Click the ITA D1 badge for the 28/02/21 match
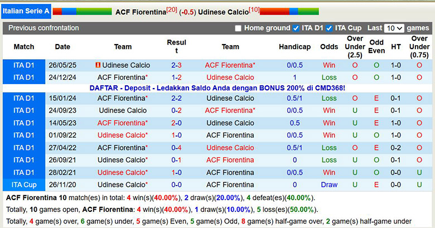 click(x=24, y=172)
